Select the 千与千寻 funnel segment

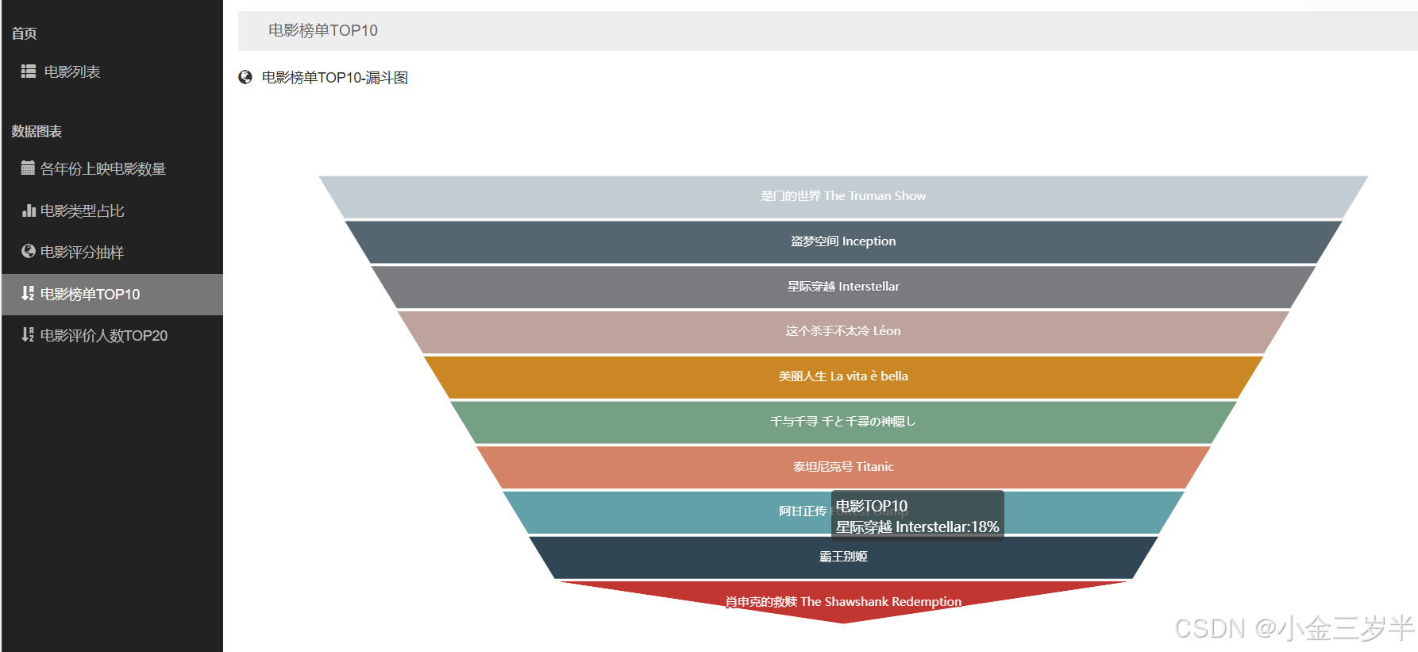[843, 422]
